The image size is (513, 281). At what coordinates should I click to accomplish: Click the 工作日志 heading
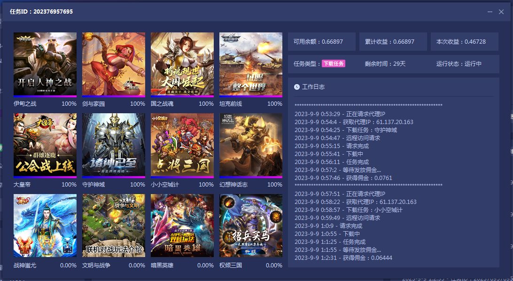[x=313, y=87]
